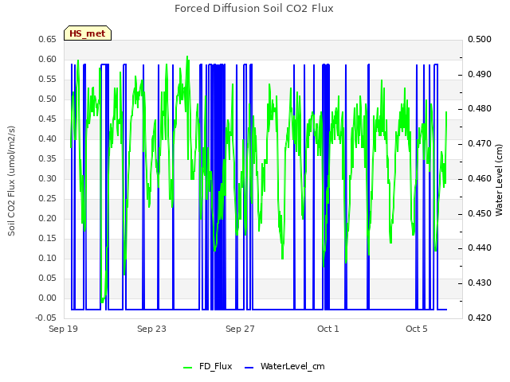Click the Sep 19 date tick label
This screenshot has width=510, height=382.
(63, 329)
